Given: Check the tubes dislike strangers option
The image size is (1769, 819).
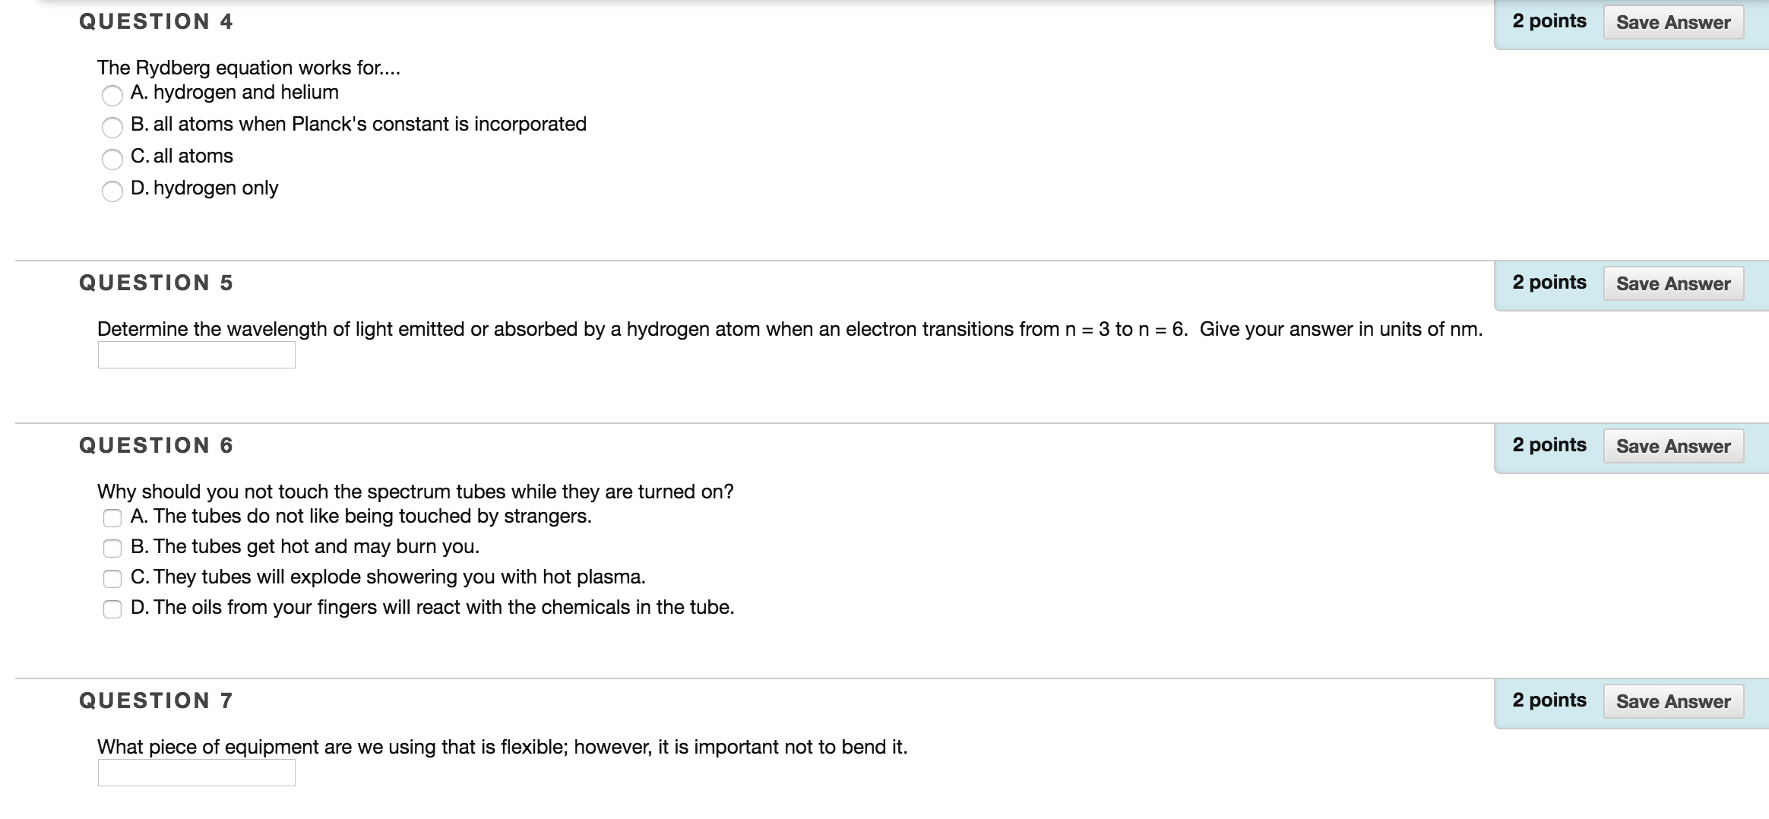Looking at the screenshot, I should [x=112, y=518].
